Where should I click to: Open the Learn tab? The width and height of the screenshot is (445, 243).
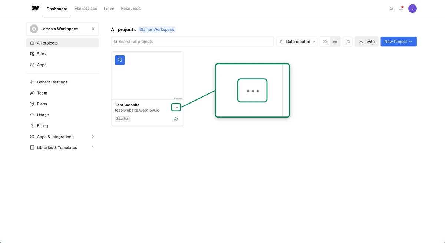[x=109, y=9]
